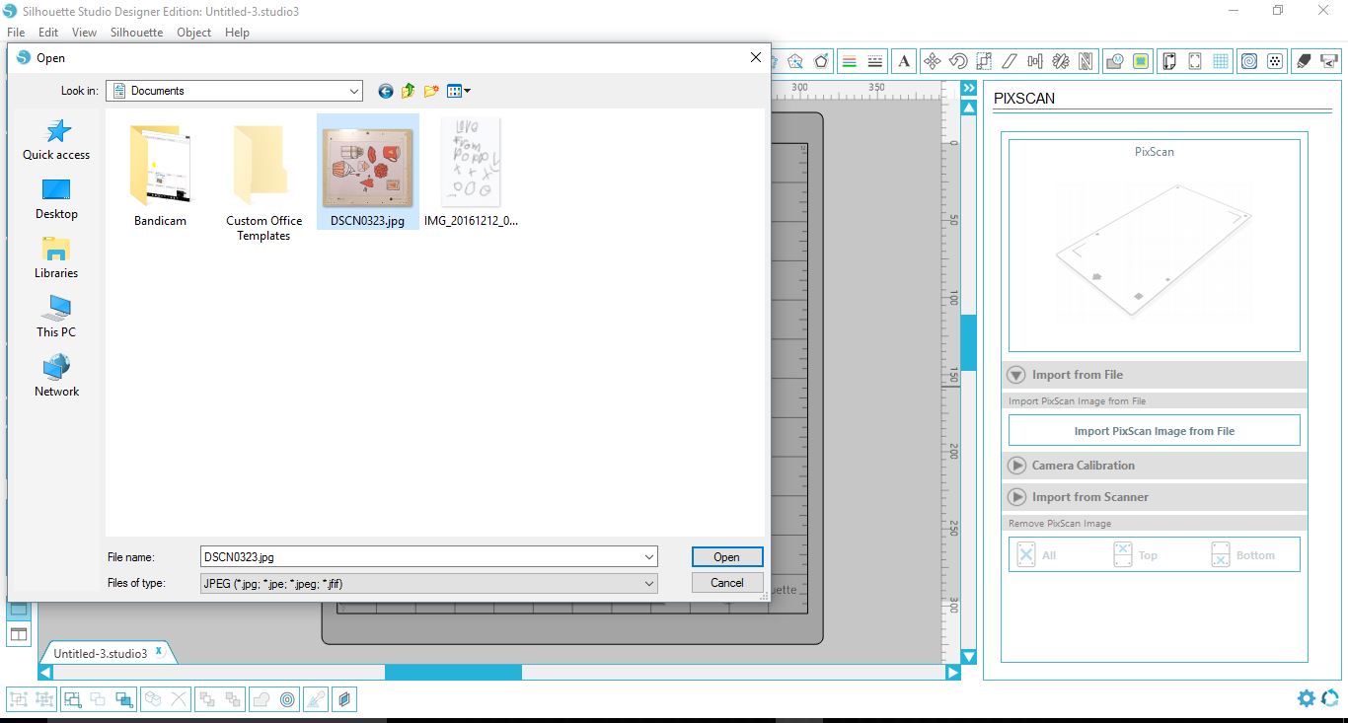
Task: Open the Registration Marks panel
Action: tap(1194, 60)
